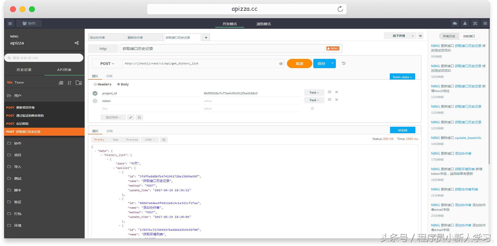Open the 删除协作者 request tab
The width and height of the screenshot is (497, 246).
pos(144,37)
